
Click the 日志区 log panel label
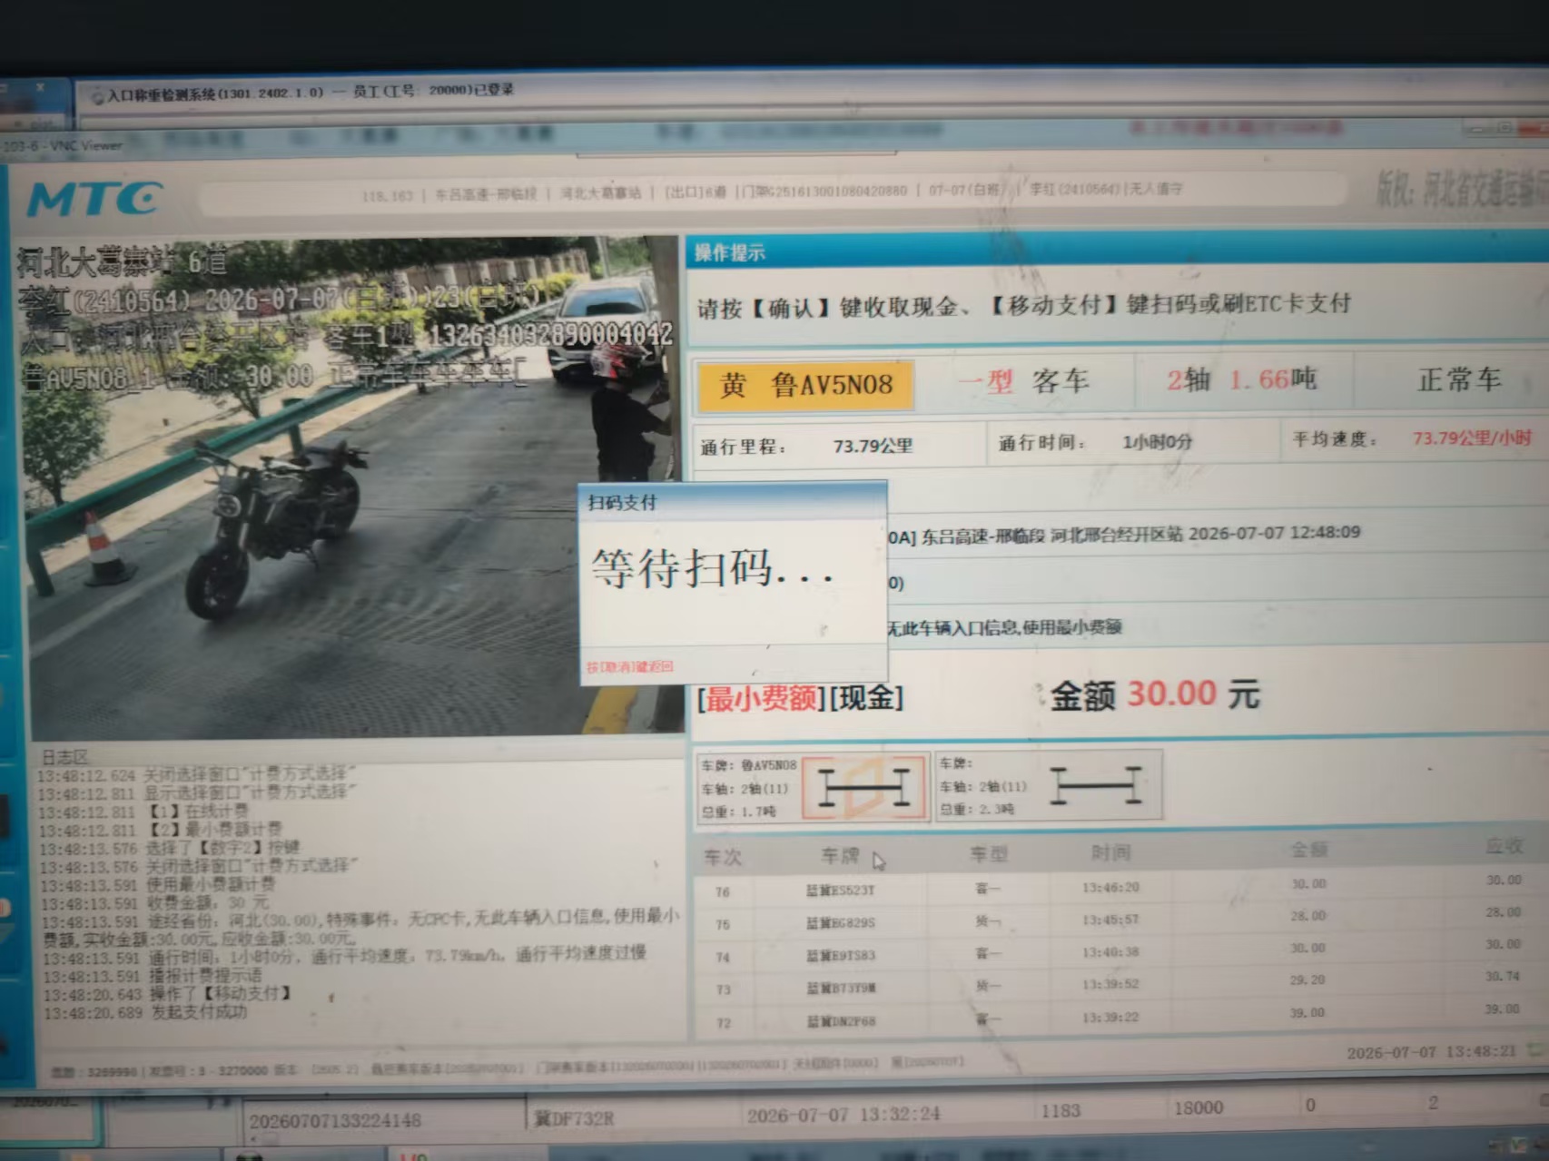65,756
